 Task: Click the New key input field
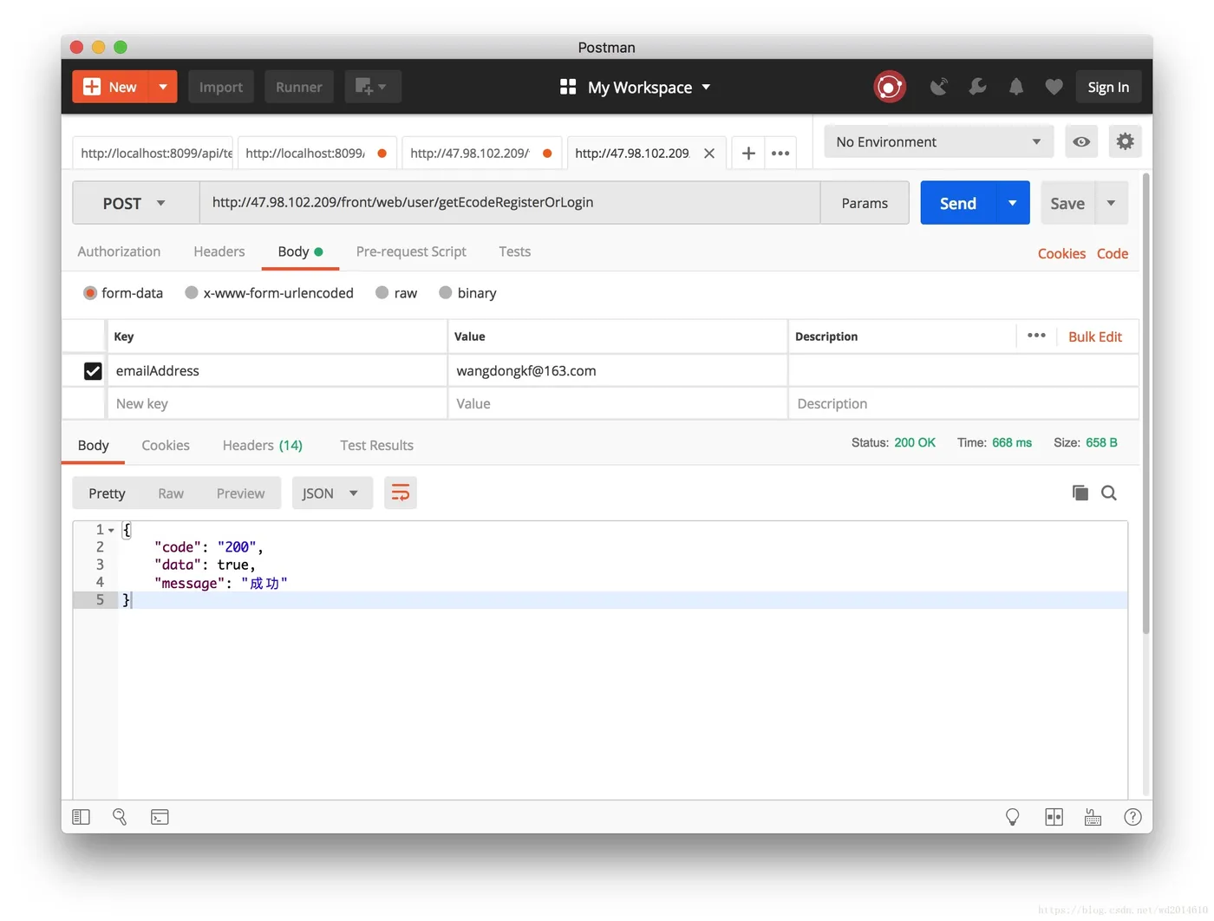pyautogui.click(x=276, y=403)
